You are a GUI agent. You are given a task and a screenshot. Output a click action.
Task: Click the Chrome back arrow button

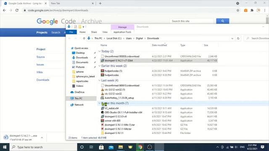pyautogui.click(x=4, y=10)
